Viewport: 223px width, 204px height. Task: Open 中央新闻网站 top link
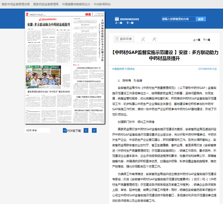pos(102,4)
